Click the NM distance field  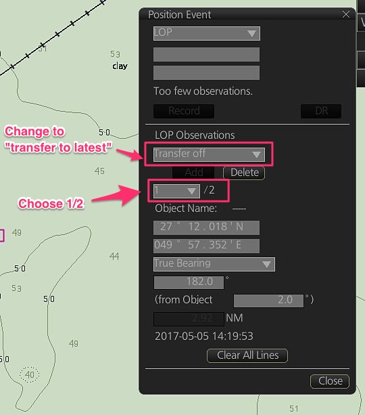pyautogui.click(x=189, y=319)
